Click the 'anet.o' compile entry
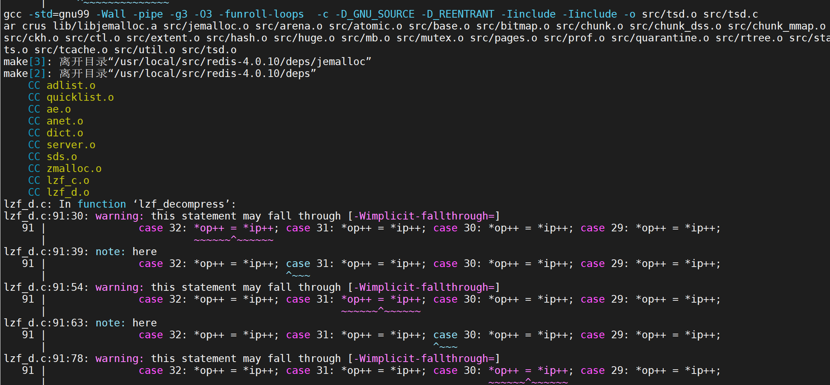The image size is (830, 385). coord(65,121)
